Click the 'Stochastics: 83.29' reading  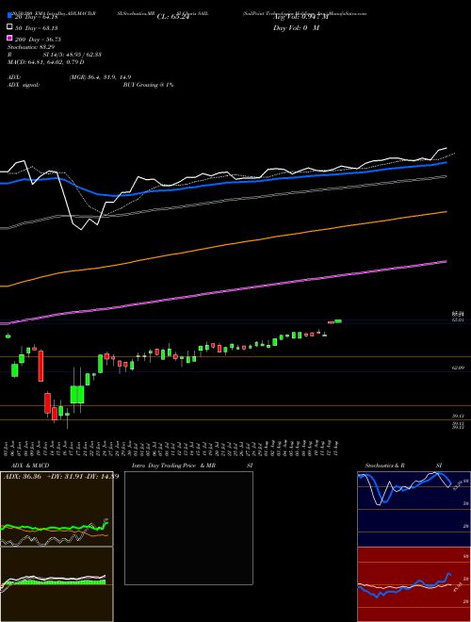(31, 47)
